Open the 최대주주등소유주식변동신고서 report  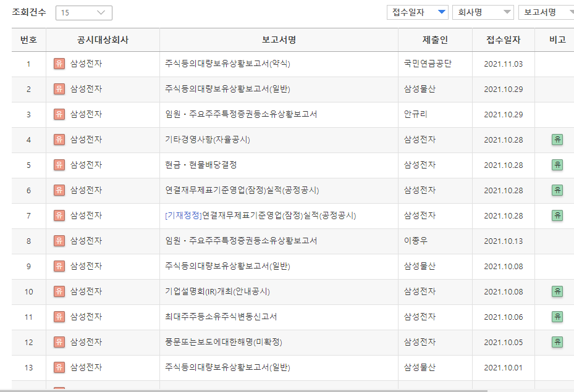[221, 317]
